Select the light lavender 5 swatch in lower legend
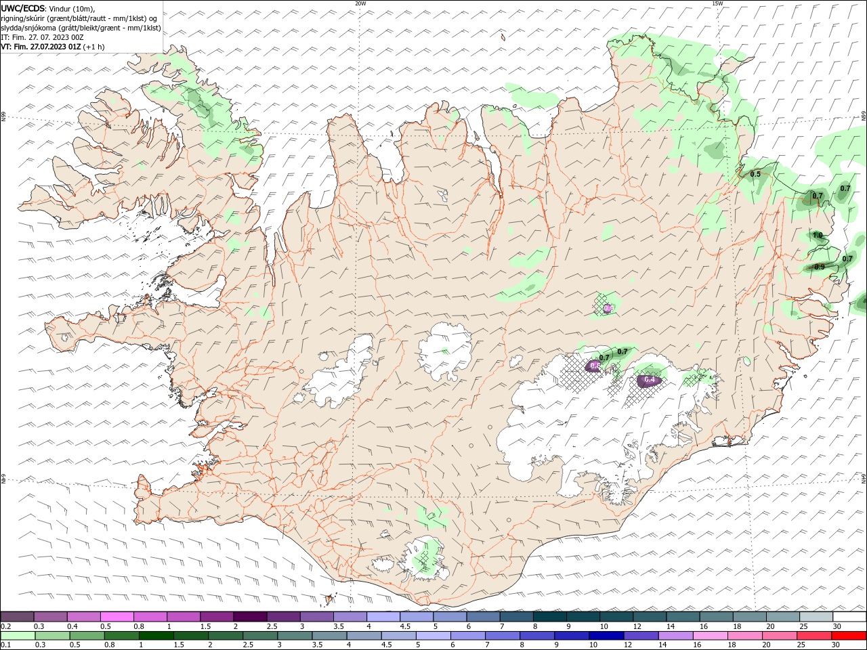867x650 pixels. pyautogui.click(x=433, y=636)
